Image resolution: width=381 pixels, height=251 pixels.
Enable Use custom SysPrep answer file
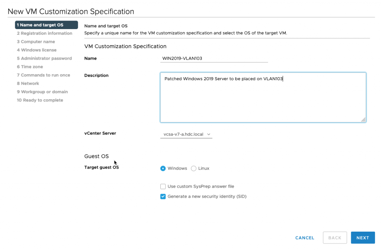pos(163,186)
